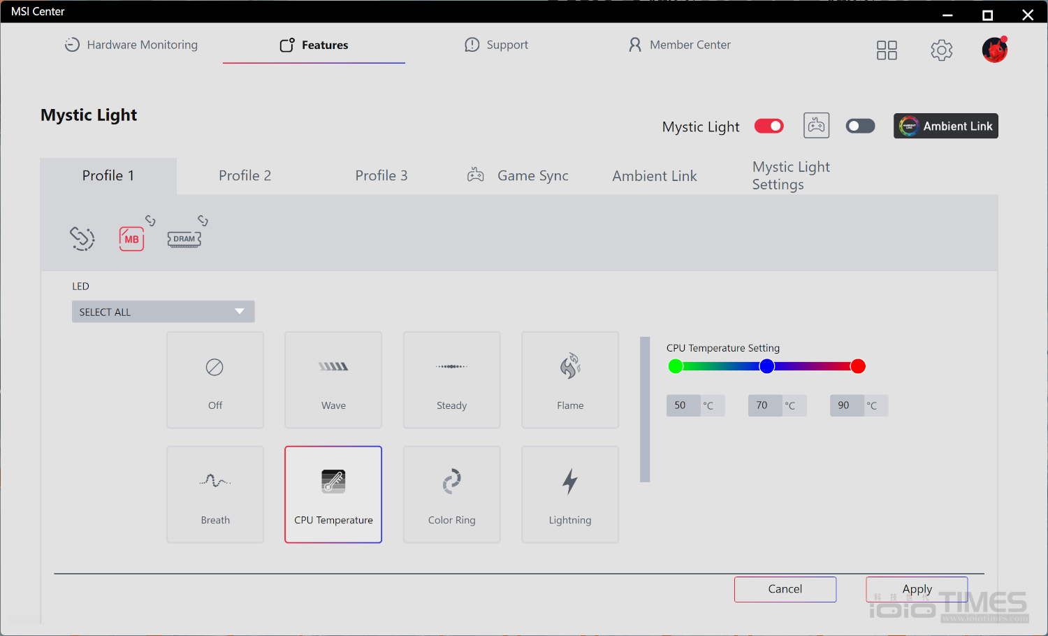Click the Ambient Link button
This screenshot has width=1048, height=636.
pyautogui.click(x=945, y=126)
